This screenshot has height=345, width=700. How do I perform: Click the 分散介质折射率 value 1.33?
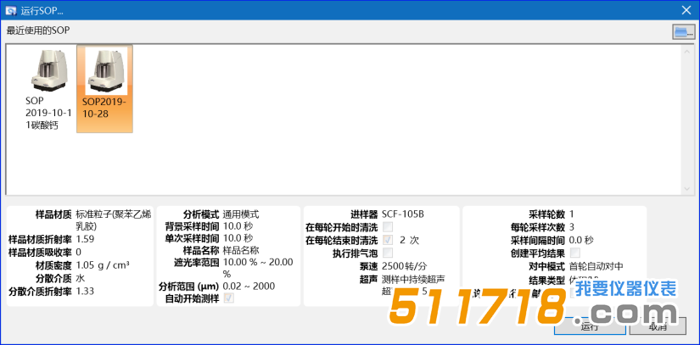click(x=85, y=291)
